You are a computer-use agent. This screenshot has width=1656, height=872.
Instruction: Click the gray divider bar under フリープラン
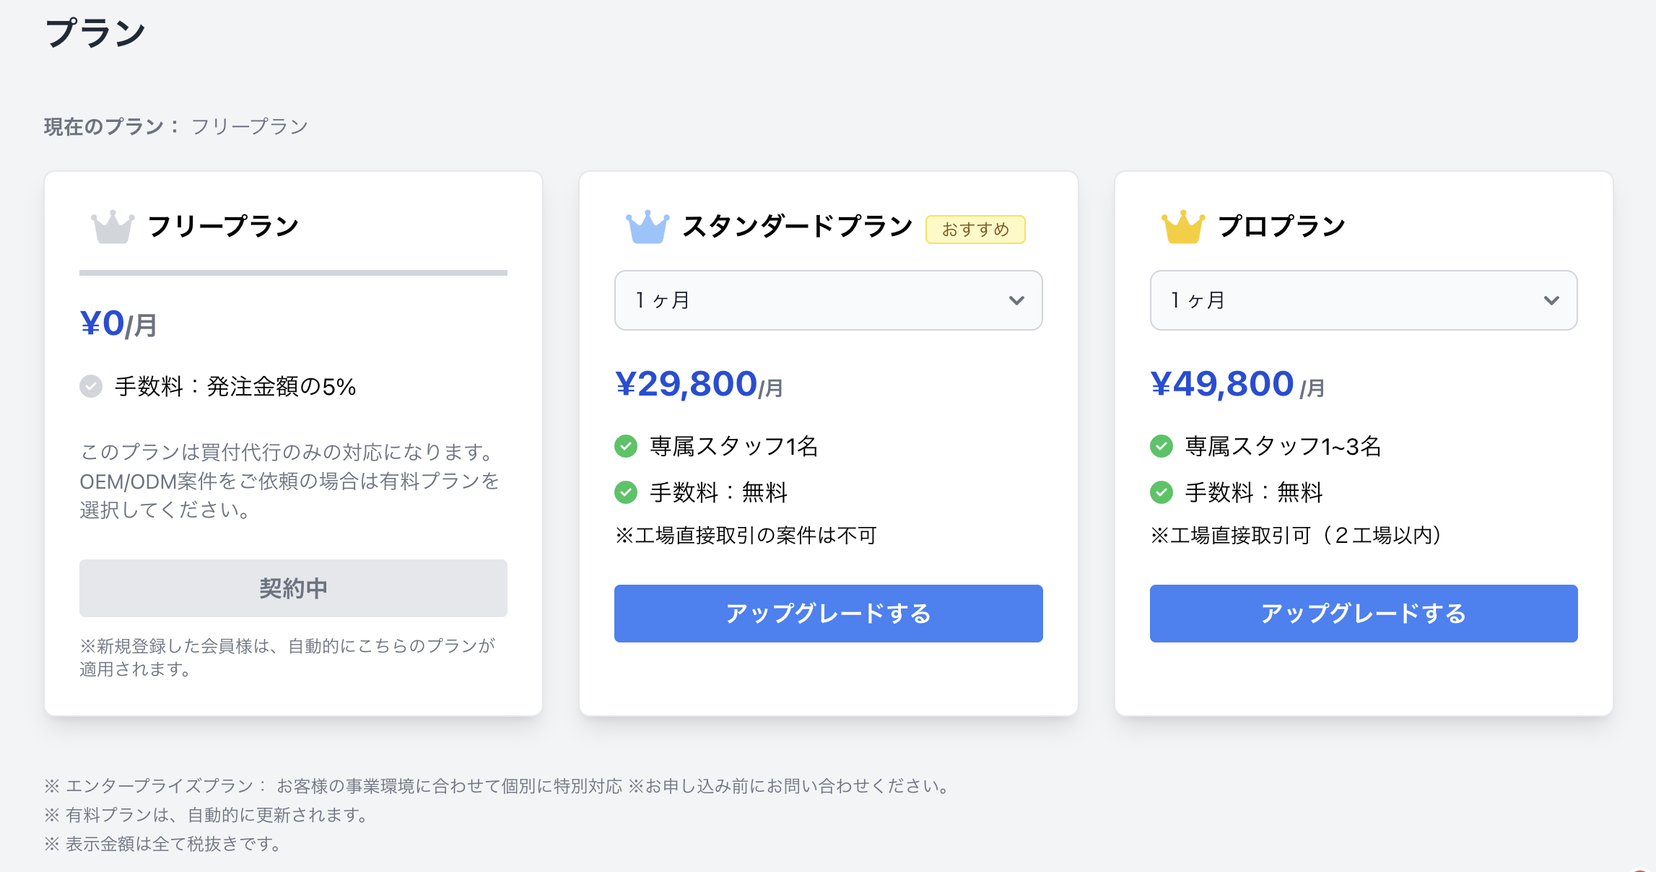293,274
